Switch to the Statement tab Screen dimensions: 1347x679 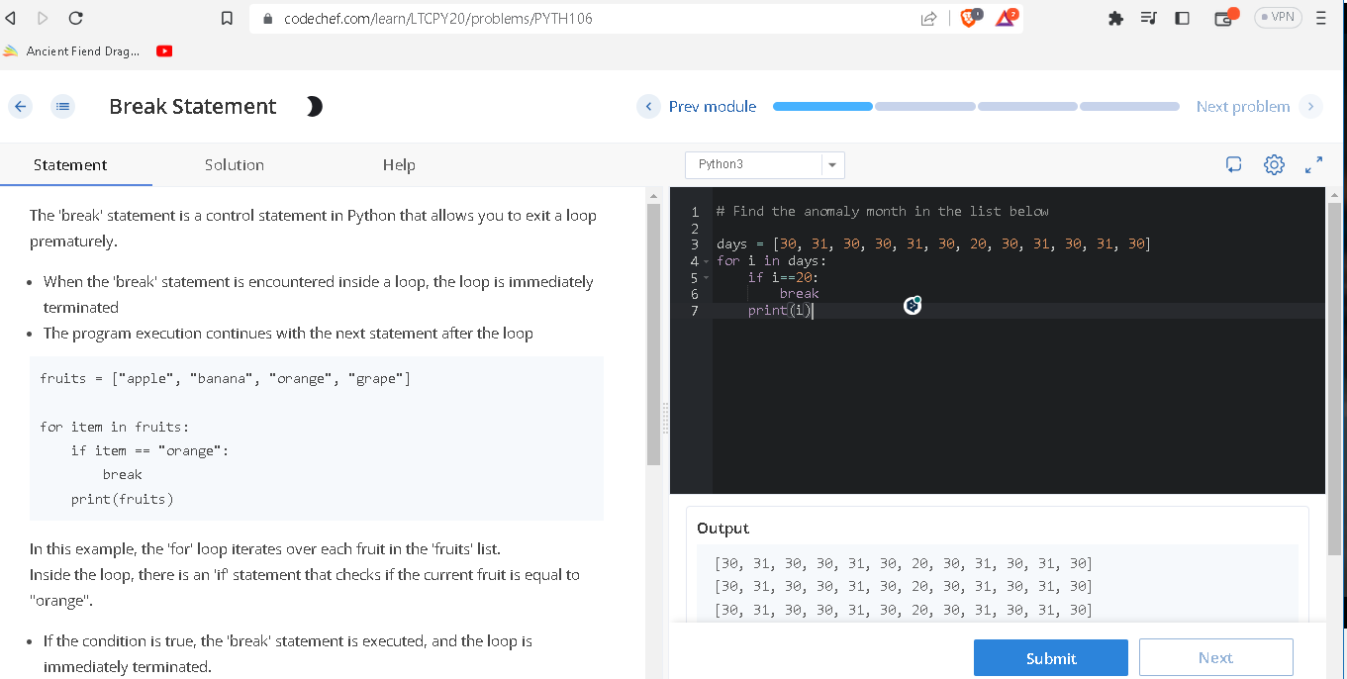tap(70, 164)
